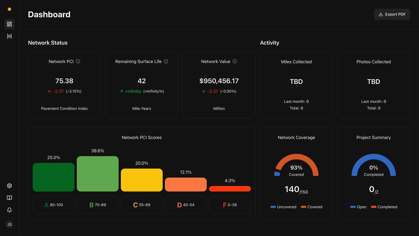This screenshot has width=419, height=236.
Task: Select the A 90-100 grade box
Action: point(53,205)
